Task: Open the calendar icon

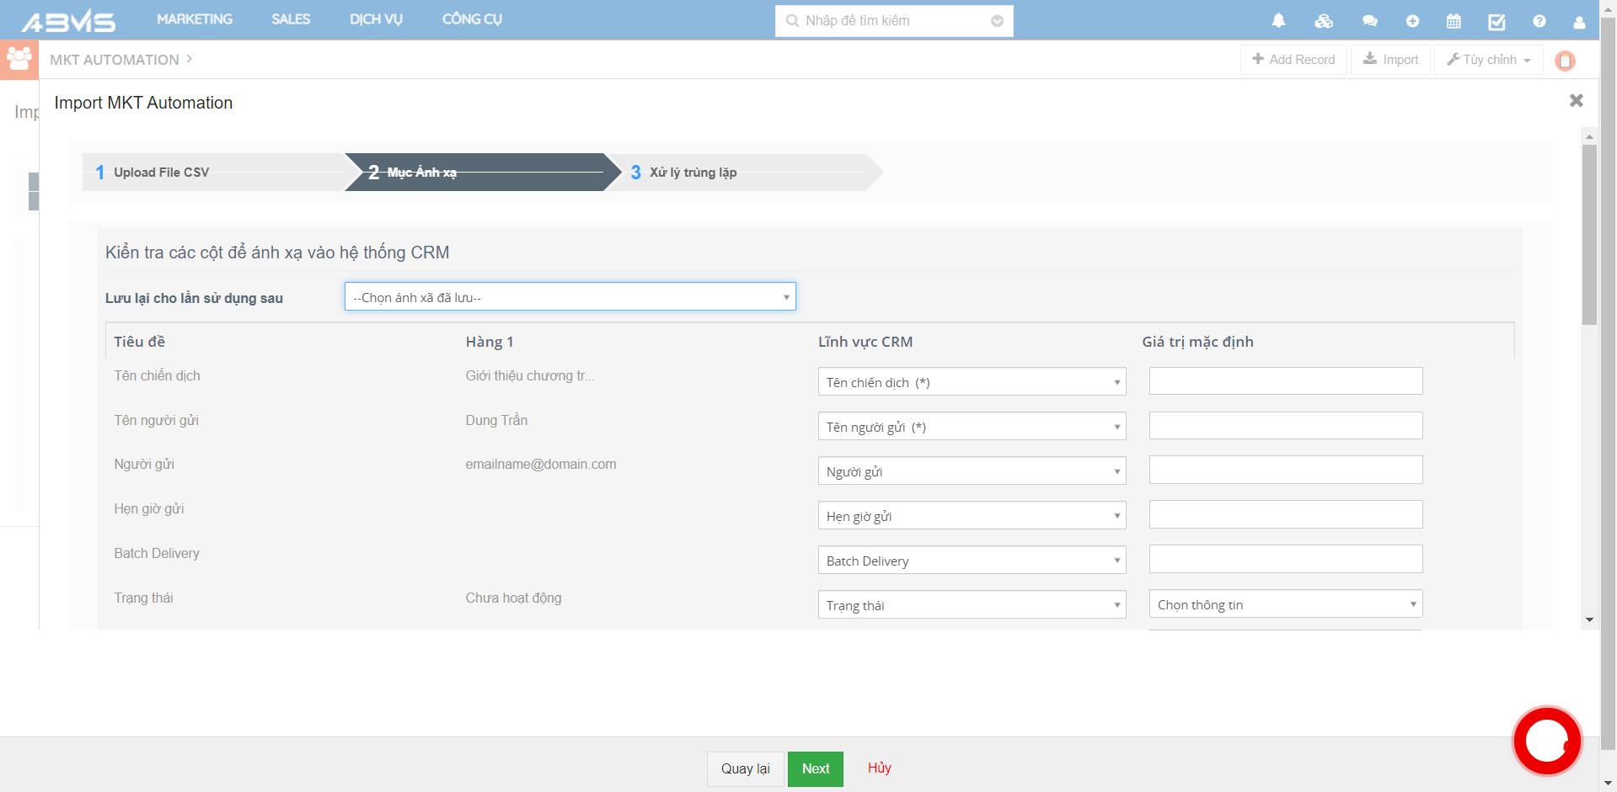Action: pyautogui.click(x=1454, y=21)
